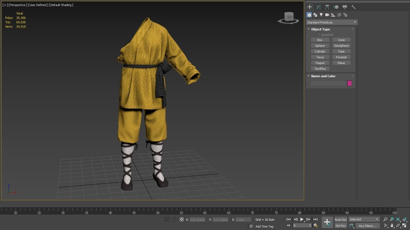Image resolution: width=410 pixels, height=230 pixels.
Task: Select the Orbit viewport tool
Action: [x=398, y=226]
